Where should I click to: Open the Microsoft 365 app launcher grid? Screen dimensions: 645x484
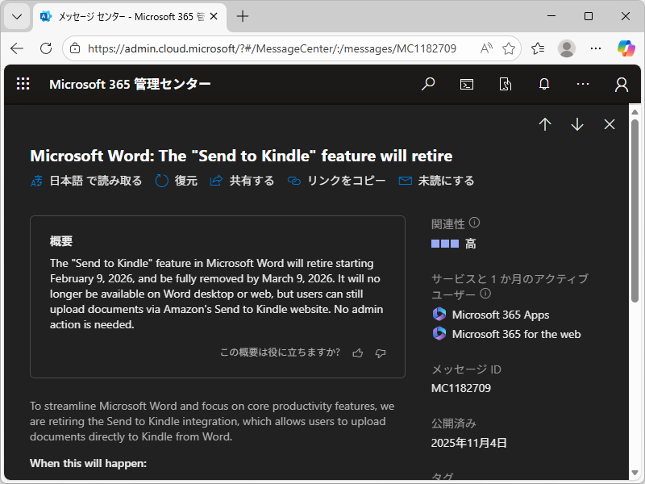23,84
